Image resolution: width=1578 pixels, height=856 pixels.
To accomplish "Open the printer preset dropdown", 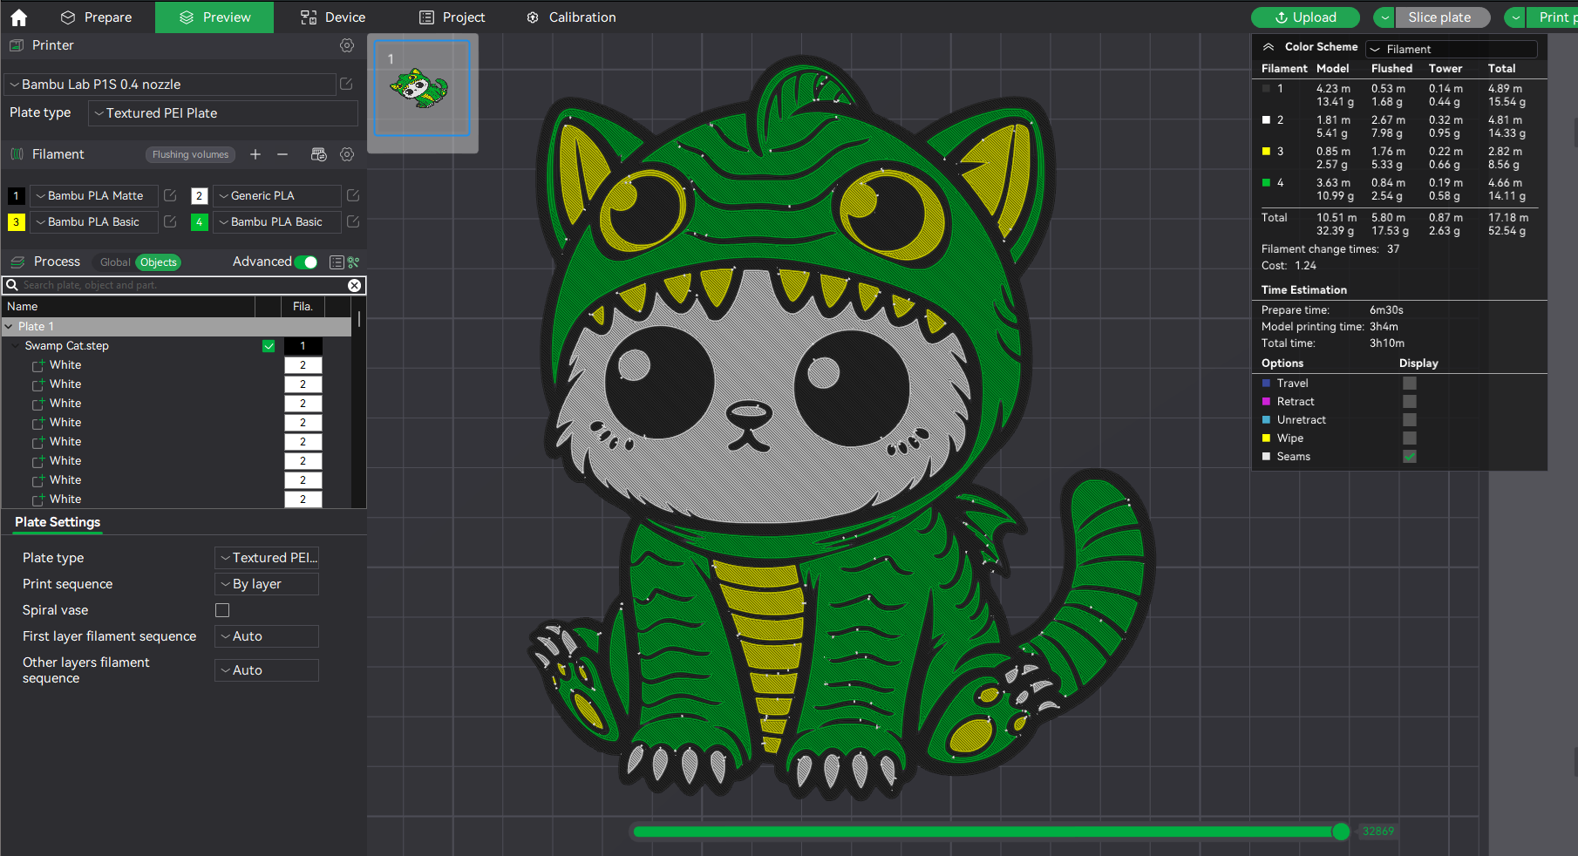I will point(170,84).
